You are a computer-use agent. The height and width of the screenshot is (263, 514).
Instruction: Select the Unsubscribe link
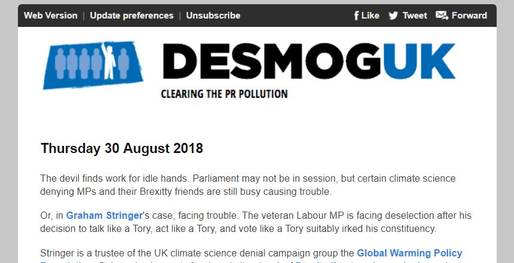[213, 16]
